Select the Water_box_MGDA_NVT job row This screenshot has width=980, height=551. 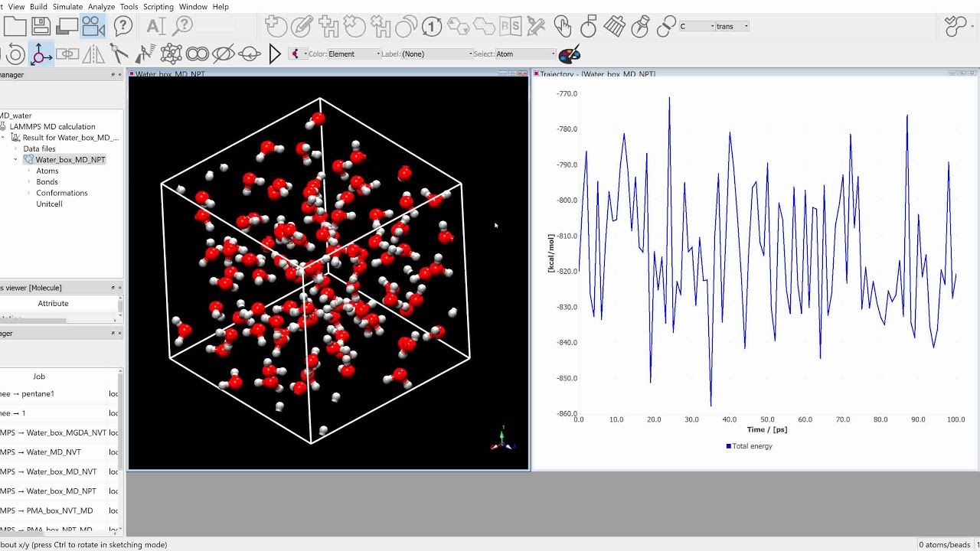point(60,432)
